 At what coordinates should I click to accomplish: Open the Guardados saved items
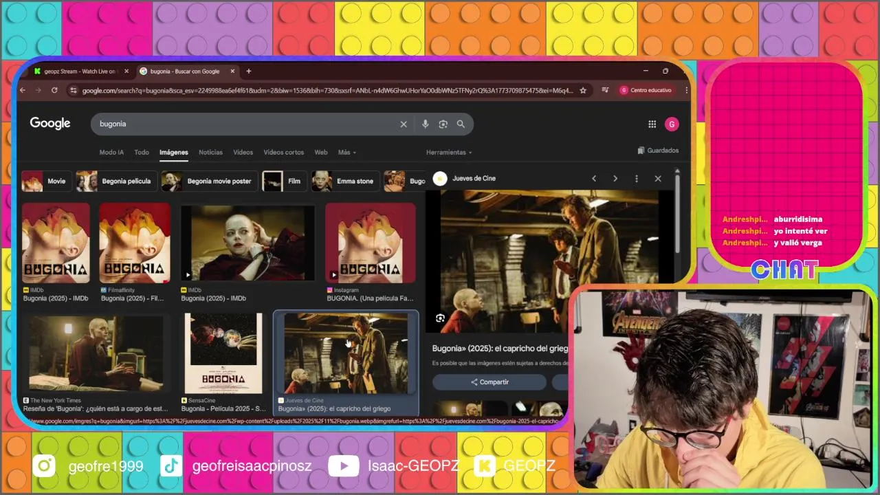click(x=658, y=151)
